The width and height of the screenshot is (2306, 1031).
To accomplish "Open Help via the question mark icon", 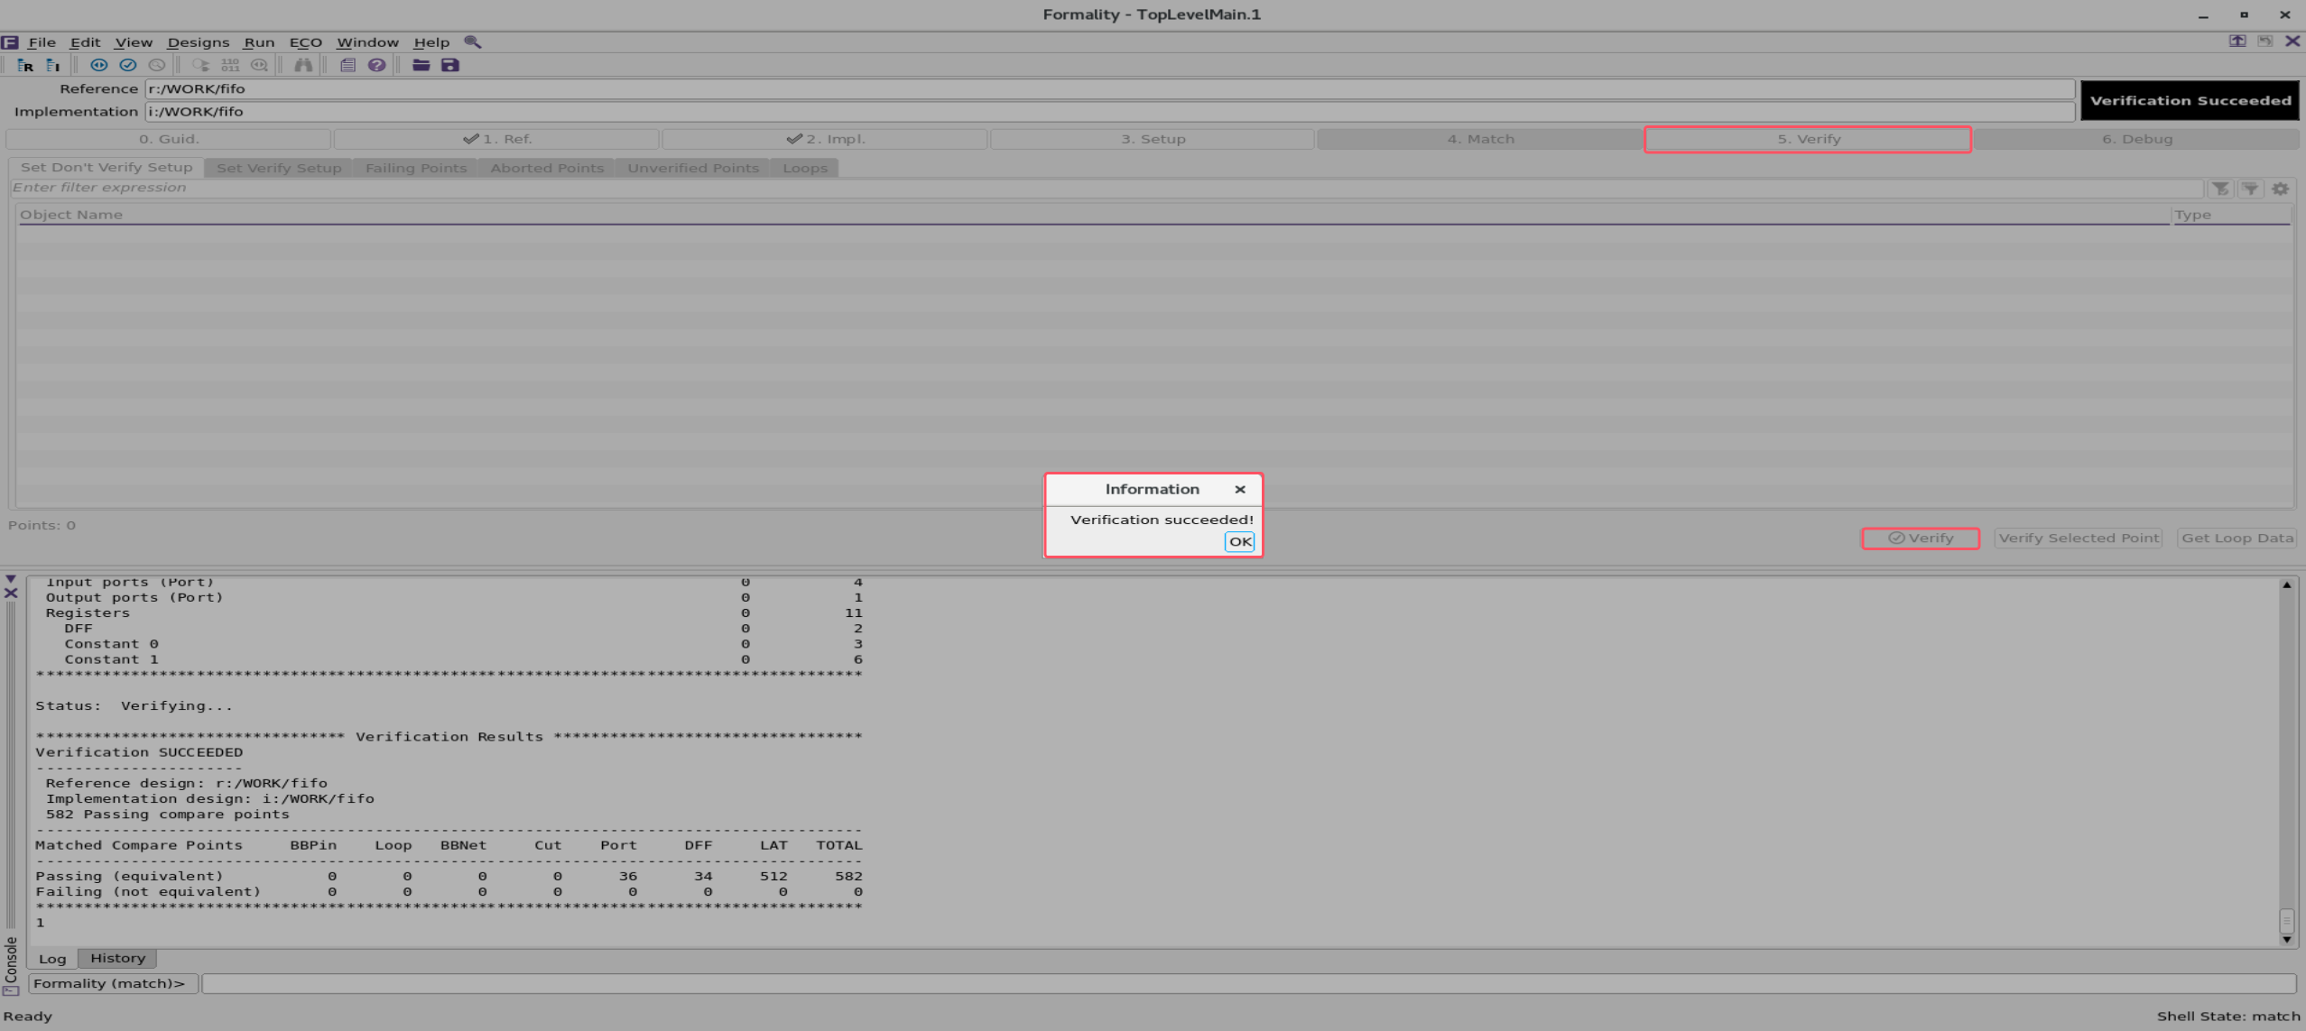I will click(x=376, y=65).
